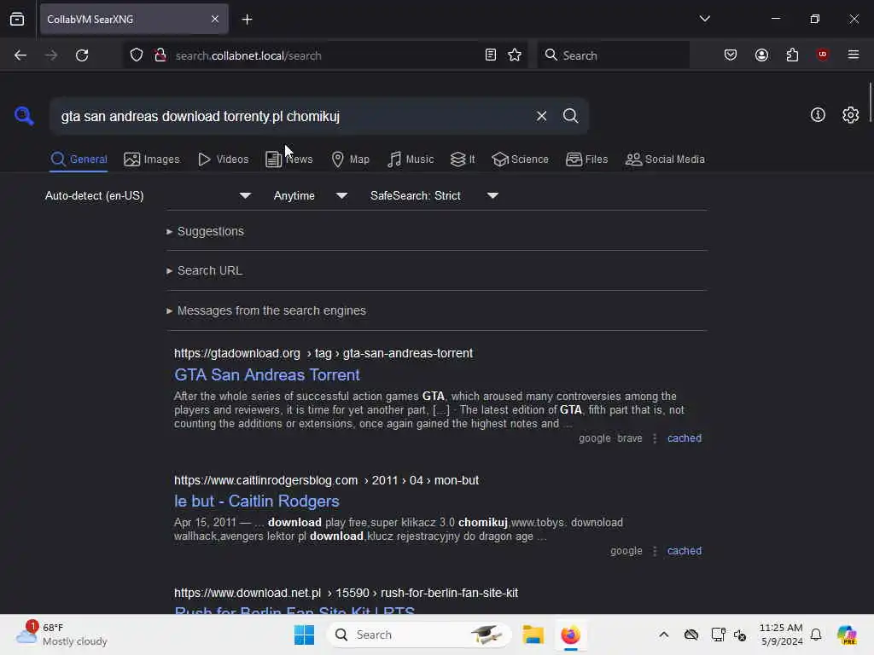The height and width of the screenshot is (655, 874).
Task: Clear the search query with X
Action: (541, 116)
